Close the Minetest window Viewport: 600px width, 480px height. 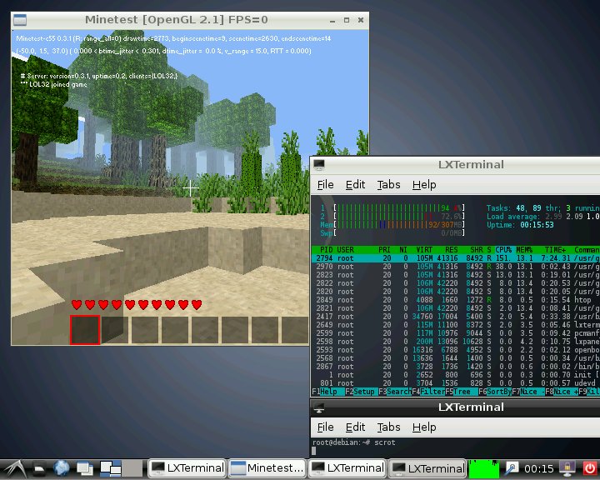(361, 20)
